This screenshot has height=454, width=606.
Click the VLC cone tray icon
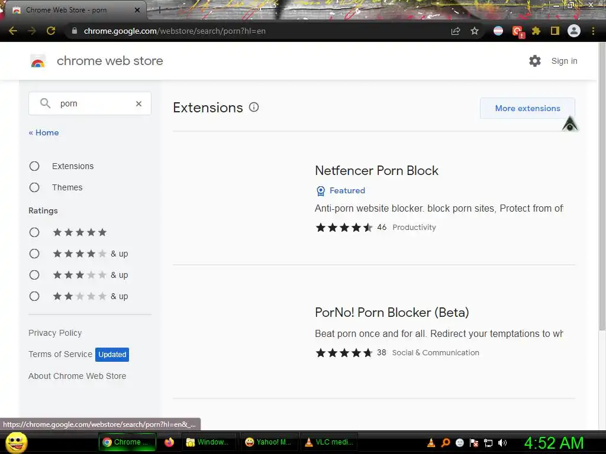click(431, 443)
